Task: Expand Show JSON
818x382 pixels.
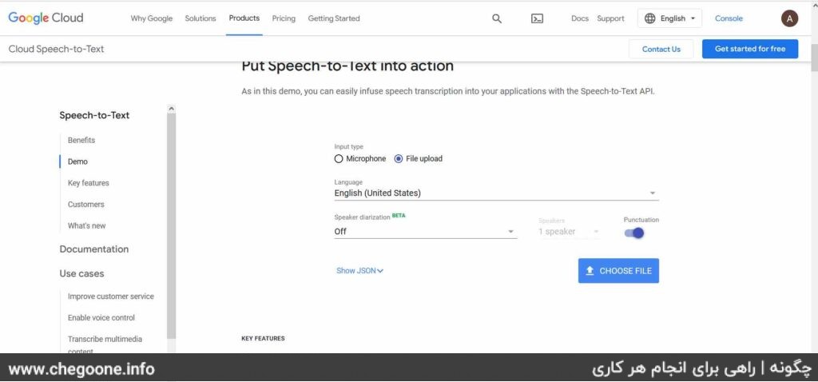Action: [360, 270]
